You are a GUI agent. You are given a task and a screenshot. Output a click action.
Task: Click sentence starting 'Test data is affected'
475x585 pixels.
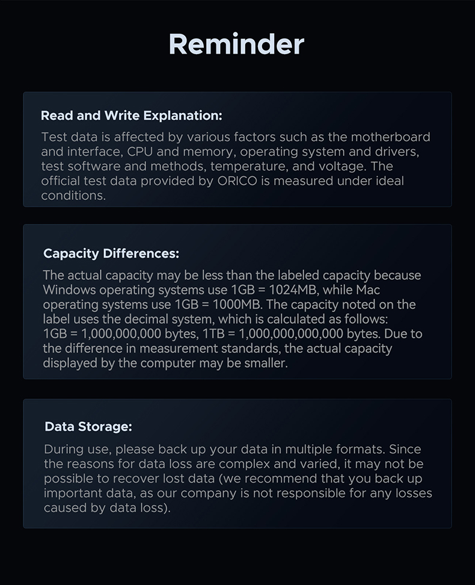[x=236, y=137]
